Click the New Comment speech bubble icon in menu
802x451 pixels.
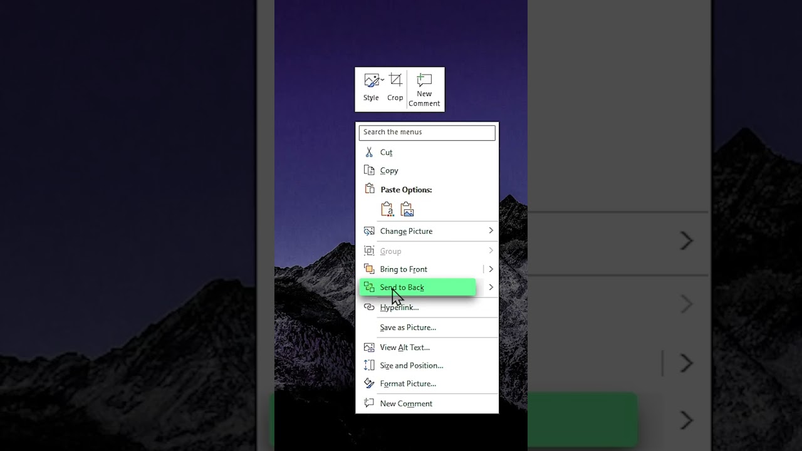[x=369, y=403]
